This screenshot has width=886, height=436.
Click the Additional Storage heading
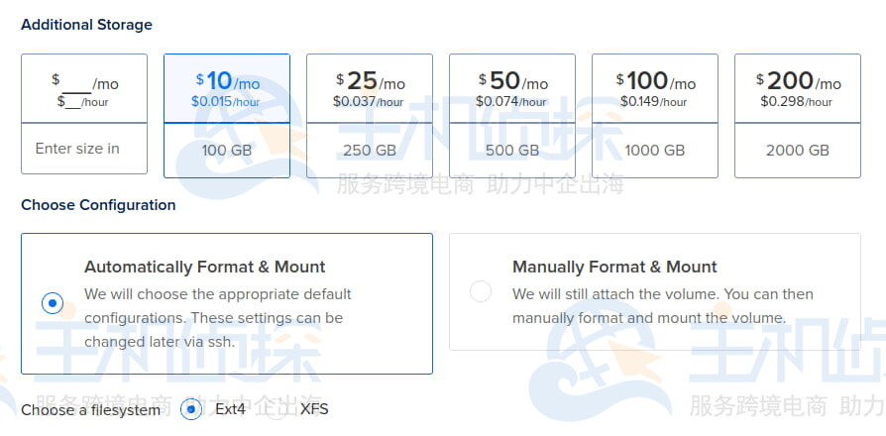pos(87,24)
